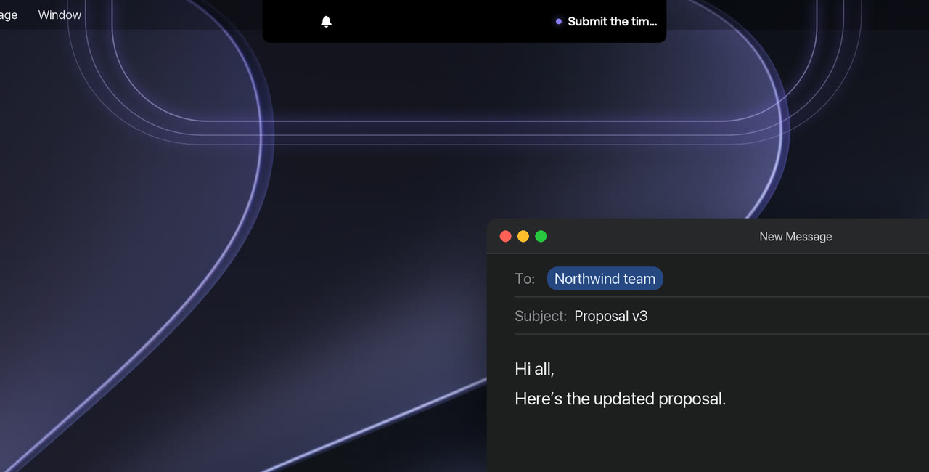Click the "To:" field label

[525, 279]
